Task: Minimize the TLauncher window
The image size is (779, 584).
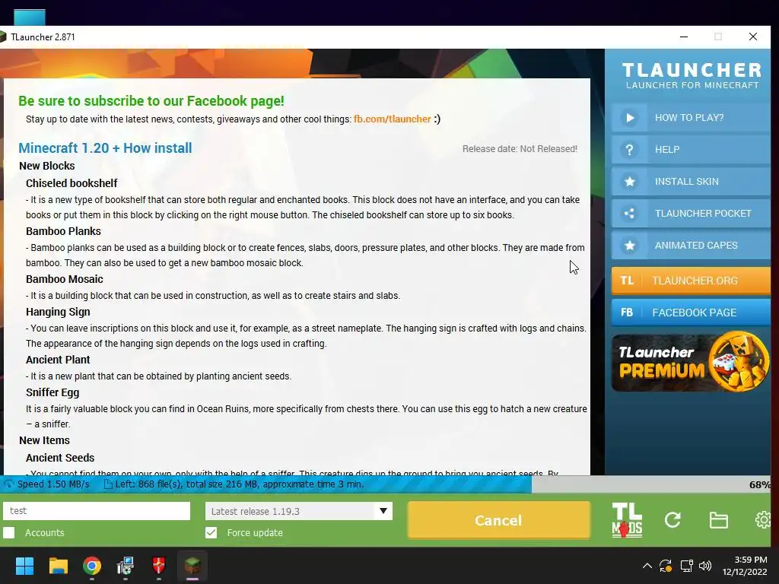Action: [684, 36]
